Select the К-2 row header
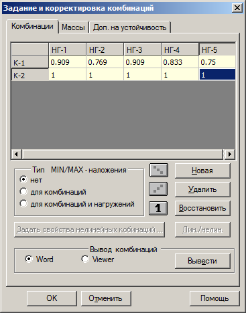The height and width of the screenshot is (313, 246). tap(30, 75)
